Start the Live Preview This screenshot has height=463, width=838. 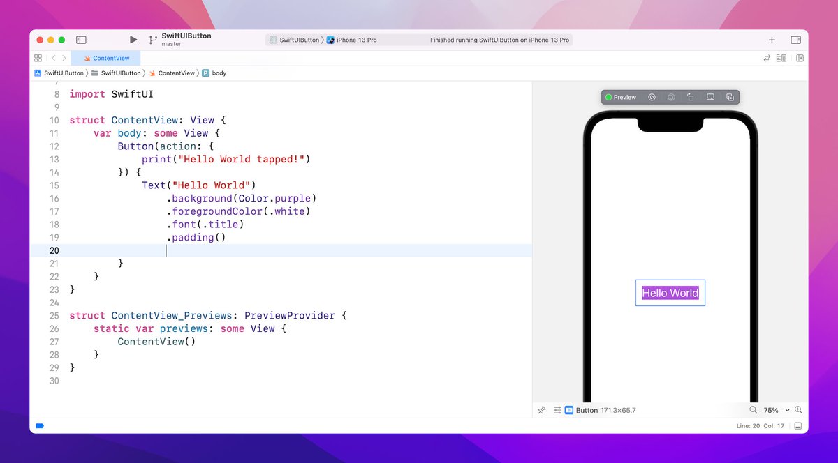652,97
